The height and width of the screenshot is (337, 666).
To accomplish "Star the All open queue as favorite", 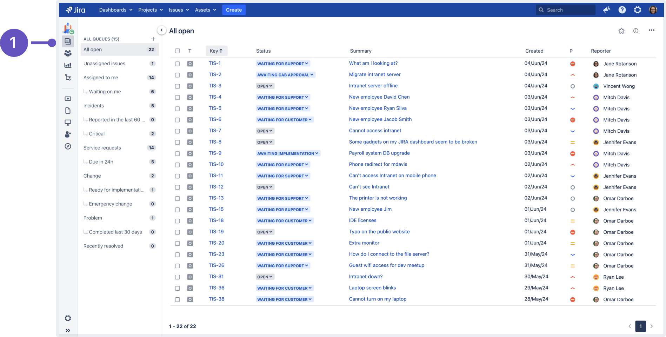I will 621,31.
